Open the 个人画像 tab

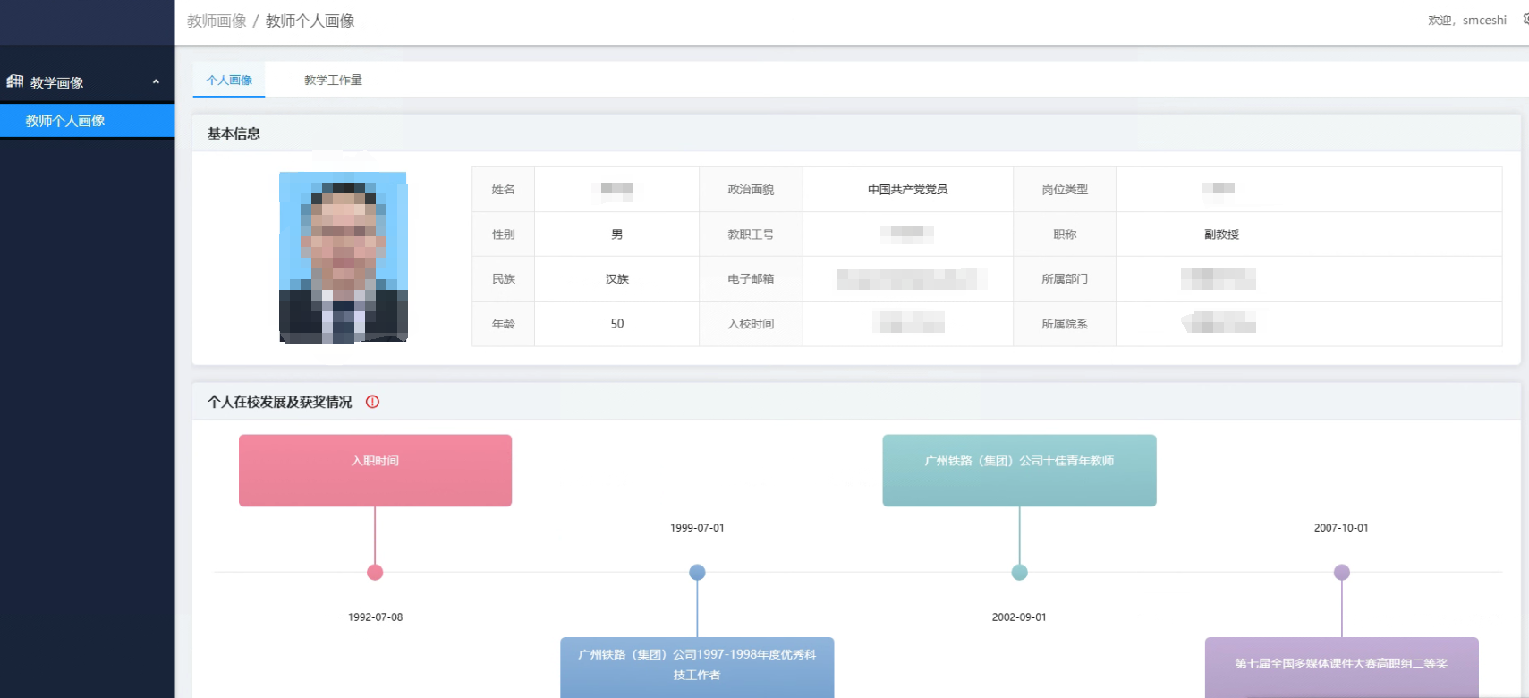tap(229, 81)
